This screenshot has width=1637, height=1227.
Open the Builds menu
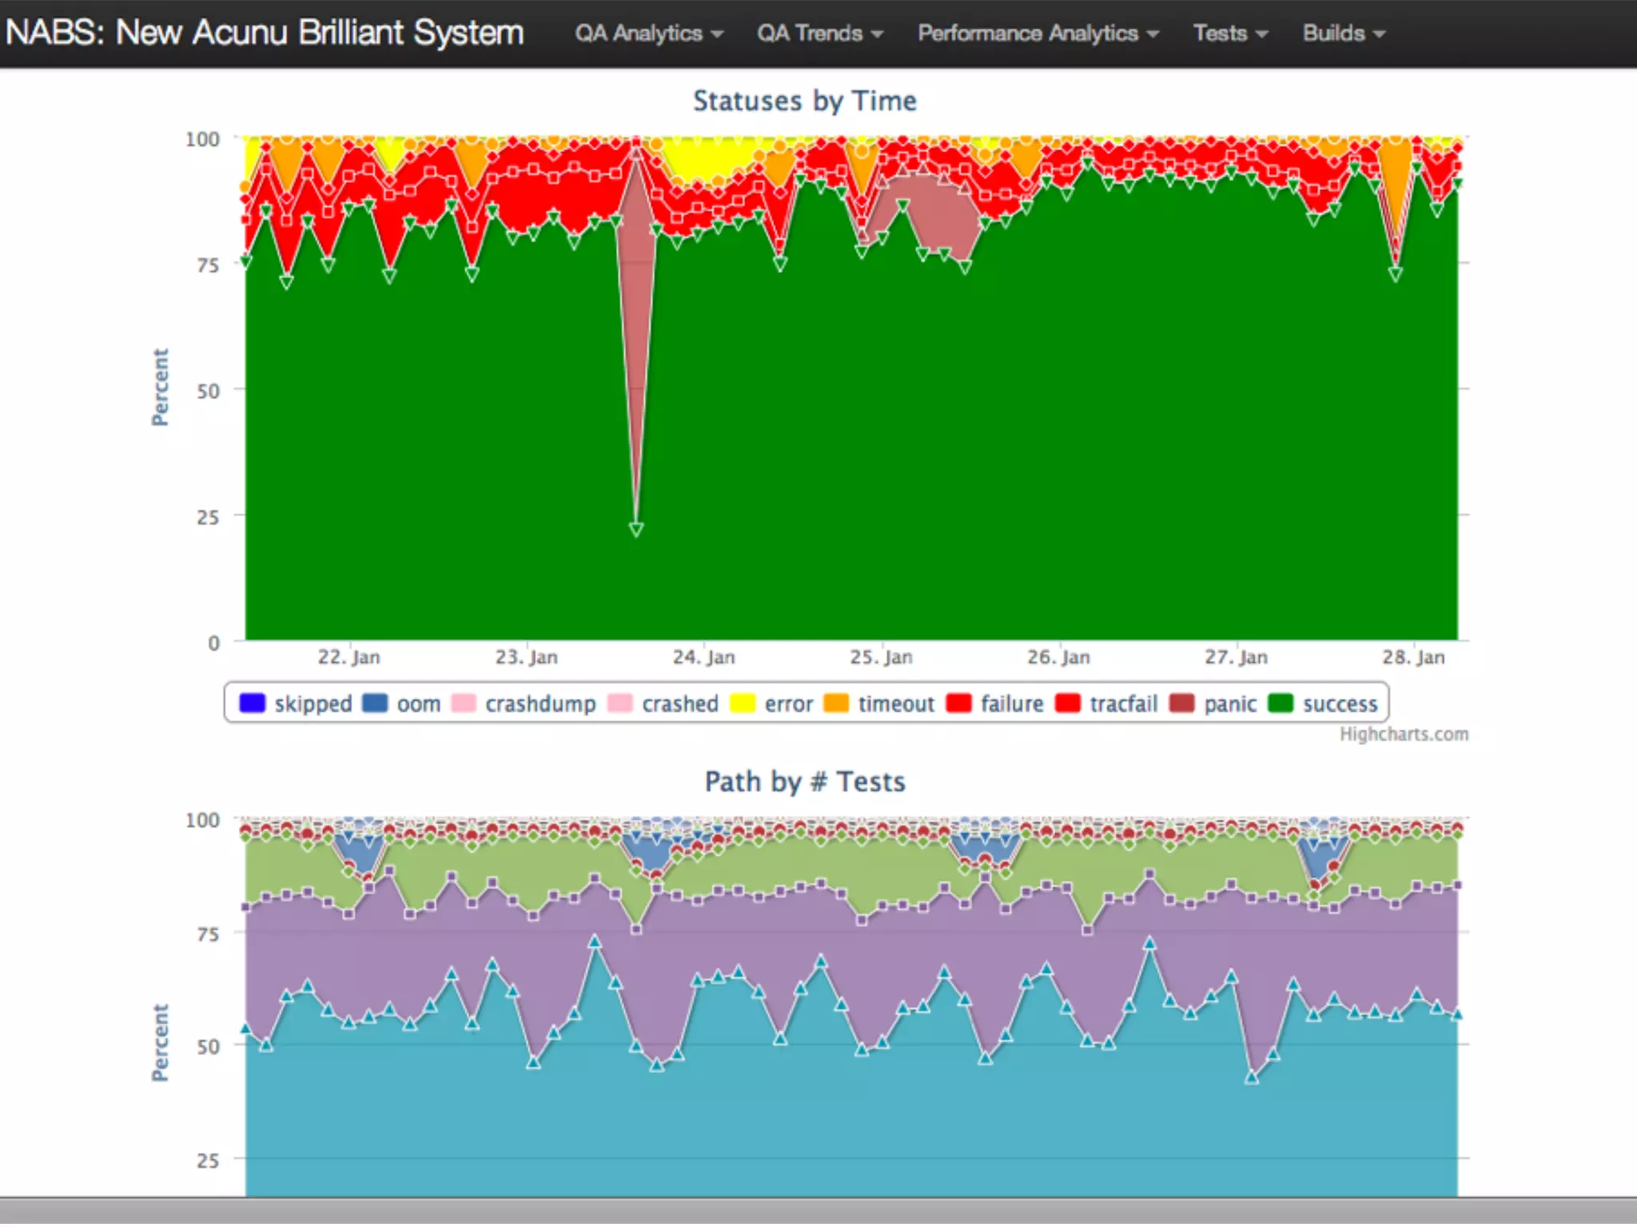pos(1343,33)
